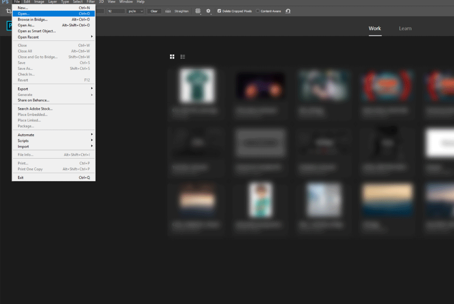Disable the Delete Cropped Pixels checkbox
Image resolution: width=454 pixels, height=304 pixels.
219,11
